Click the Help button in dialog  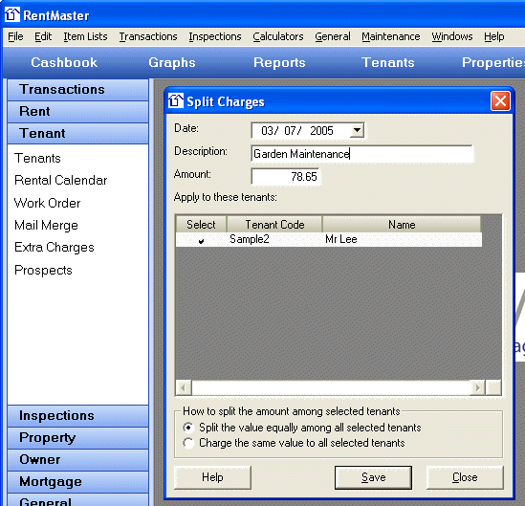212,477
